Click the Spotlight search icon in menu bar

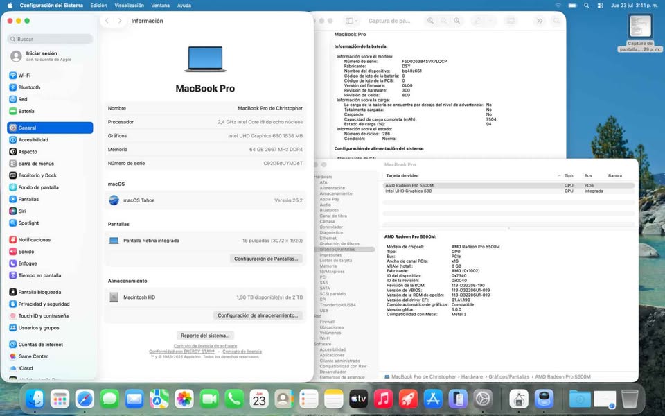tap(586, 6)
